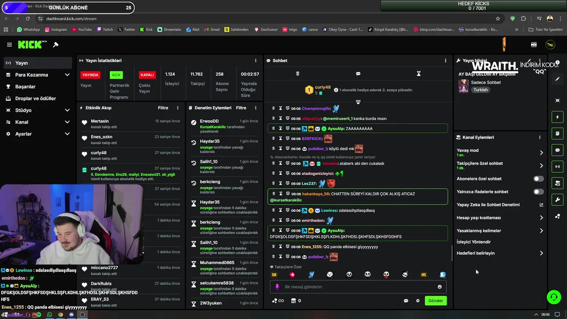Click the chat bubble icon in right sidebar

[x=558, y=150]
